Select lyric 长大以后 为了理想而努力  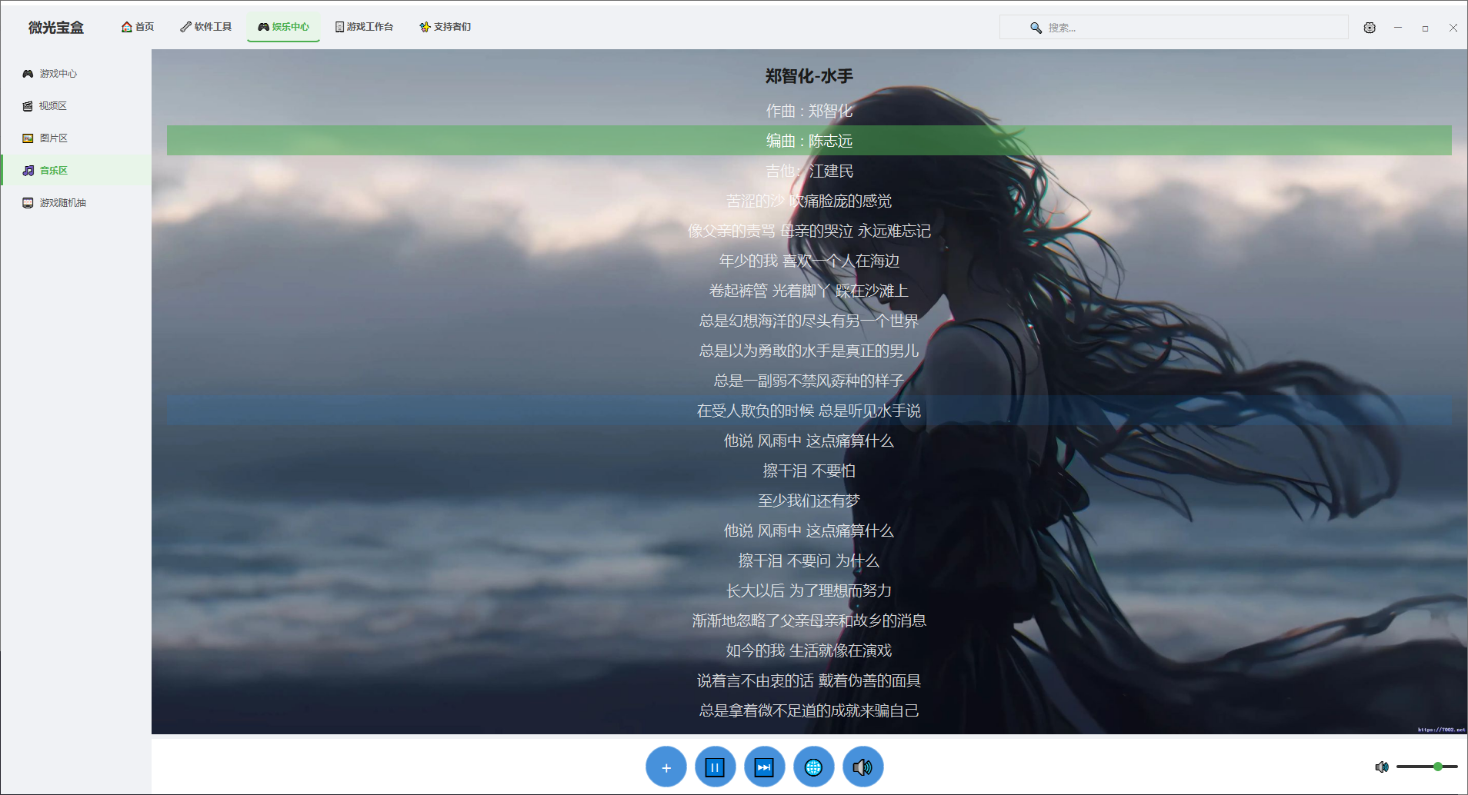(x=809, y=590)
